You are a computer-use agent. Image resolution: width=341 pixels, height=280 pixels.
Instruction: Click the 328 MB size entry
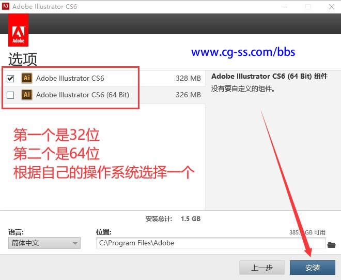pos(188,78)
